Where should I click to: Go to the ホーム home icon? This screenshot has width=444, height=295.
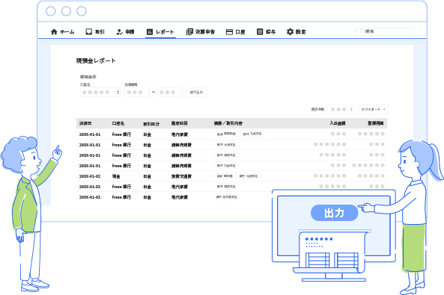54,31
